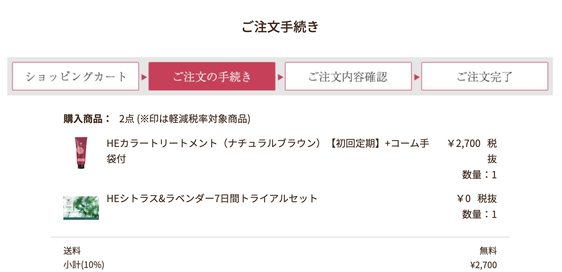Open the ショッピングカート step

[76, 77]
